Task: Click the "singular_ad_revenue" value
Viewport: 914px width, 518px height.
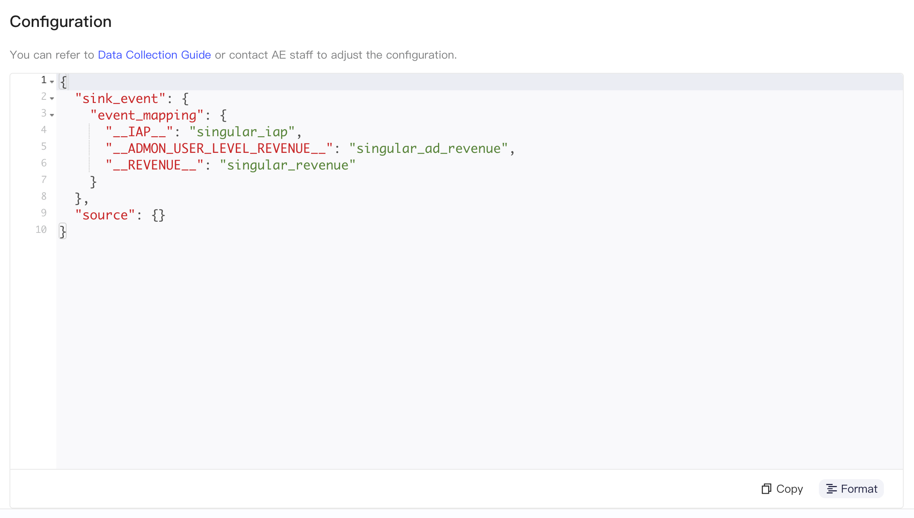Action: coord(428,149)
